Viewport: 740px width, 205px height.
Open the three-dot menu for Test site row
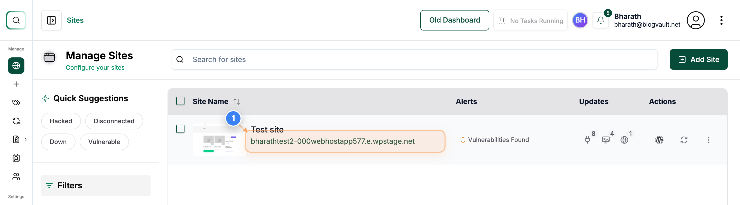[x=709, y=140]
